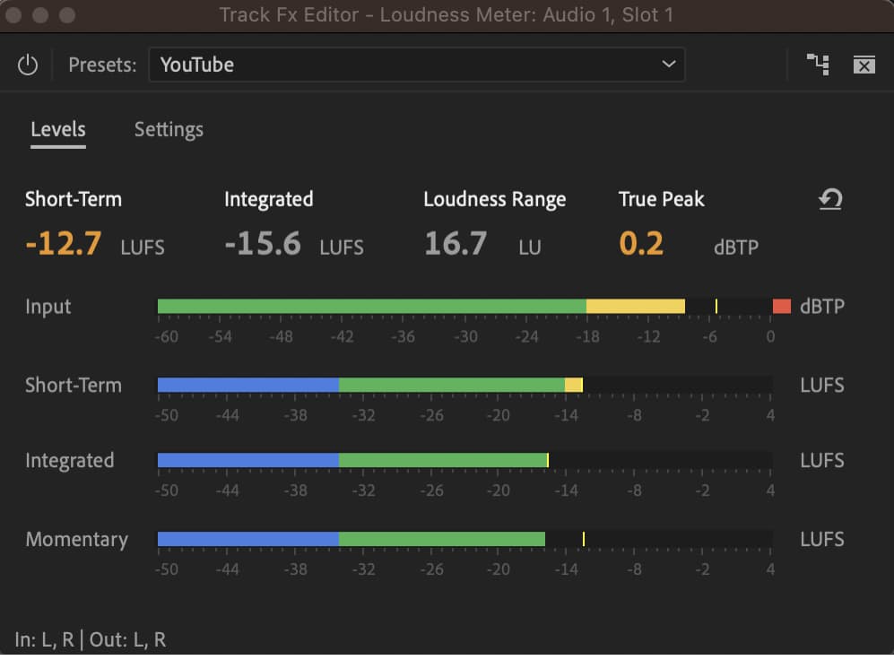The image size is (894, 660).
Task: Click the True Peak 0.2 dBTP reading
Action: [x=641, y=243]
